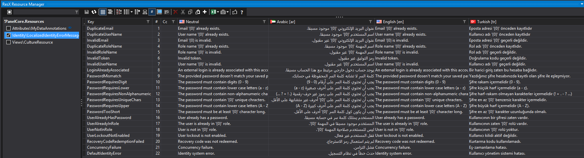Enable the Views\CultureResource checkbox

tap(9, 42)
